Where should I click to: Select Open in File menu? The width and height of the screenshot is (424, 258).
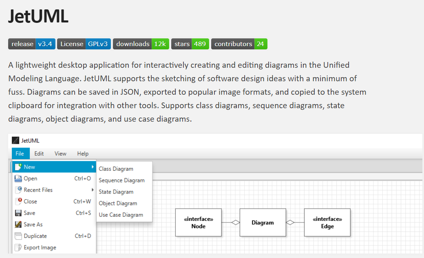coord(54,178)
